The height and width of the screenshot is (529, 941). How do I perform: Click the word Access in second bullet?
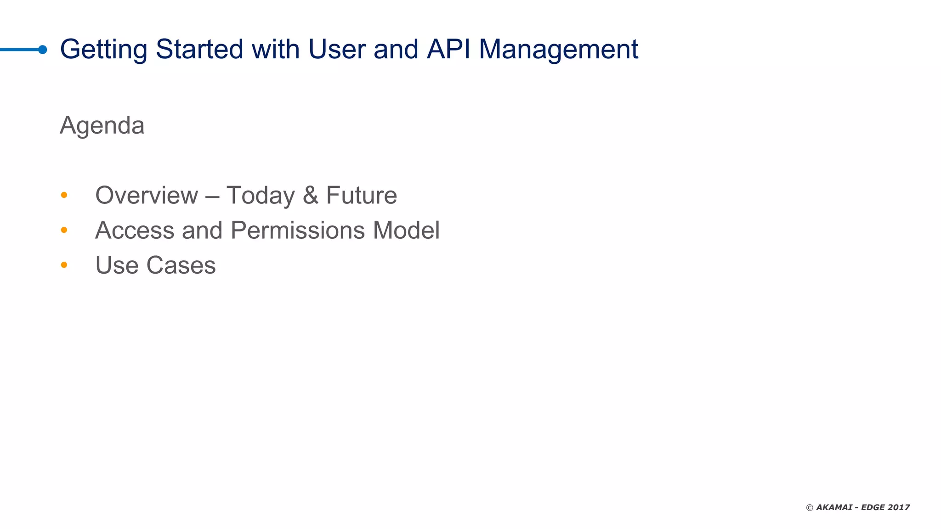point(135,230)
